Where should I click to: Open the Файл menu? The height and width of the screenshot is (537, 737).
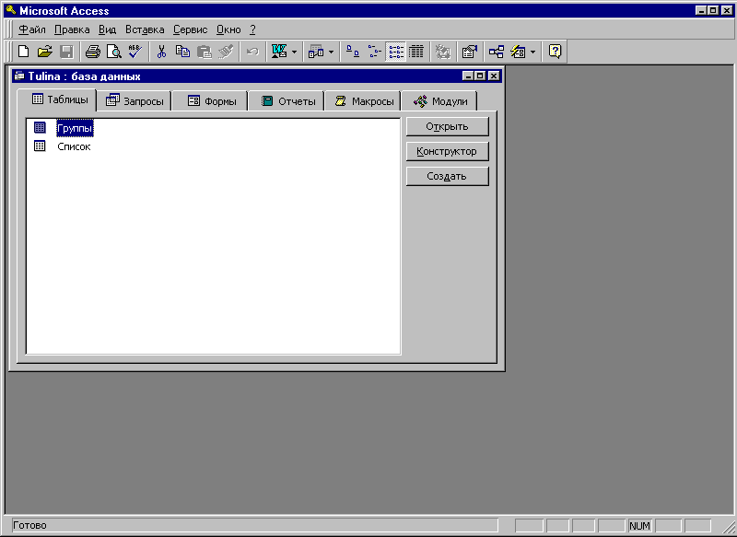coord(32,29)
